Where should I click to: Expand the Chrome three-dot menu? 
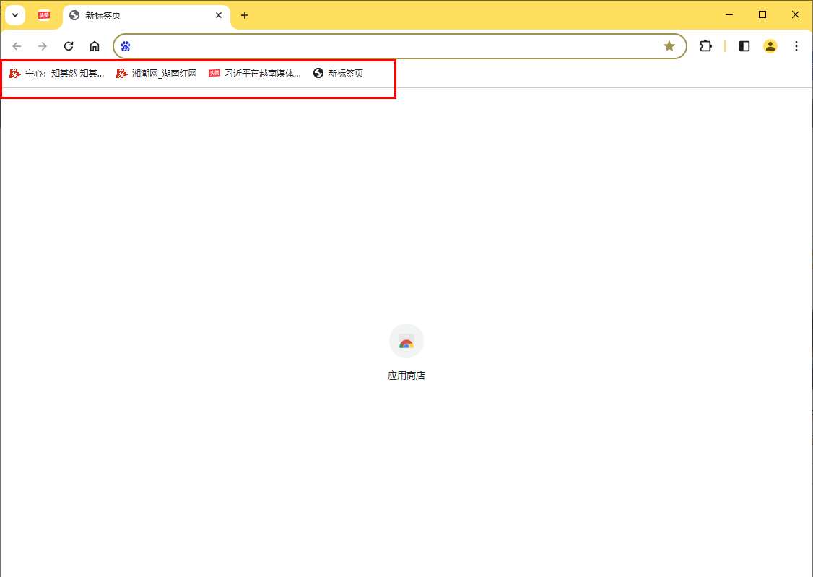(x=796, y=46)
